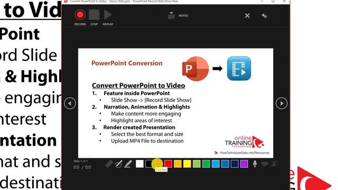
Task: Start recording with the red Record button
Action: coord(80,15)
